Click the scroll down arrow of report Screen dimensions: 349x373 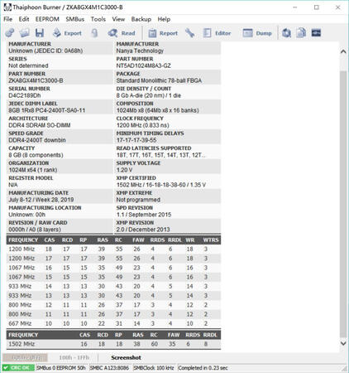coord(343,343)
